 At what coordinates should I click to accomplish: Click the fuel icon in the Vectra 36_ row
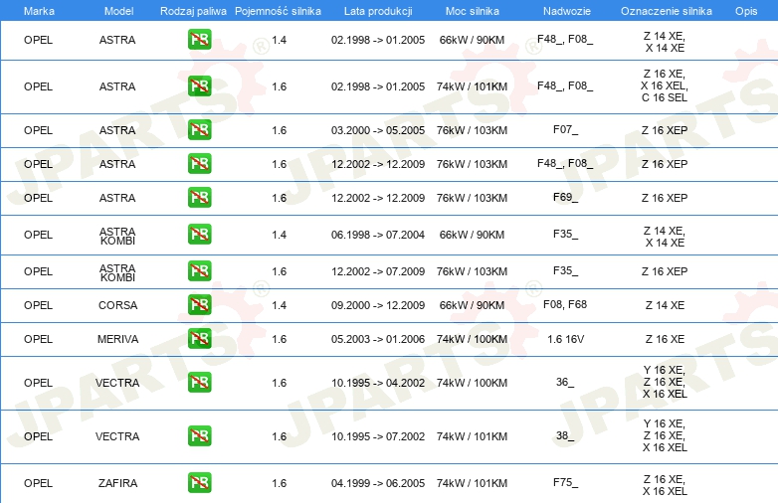coord(199,382)
